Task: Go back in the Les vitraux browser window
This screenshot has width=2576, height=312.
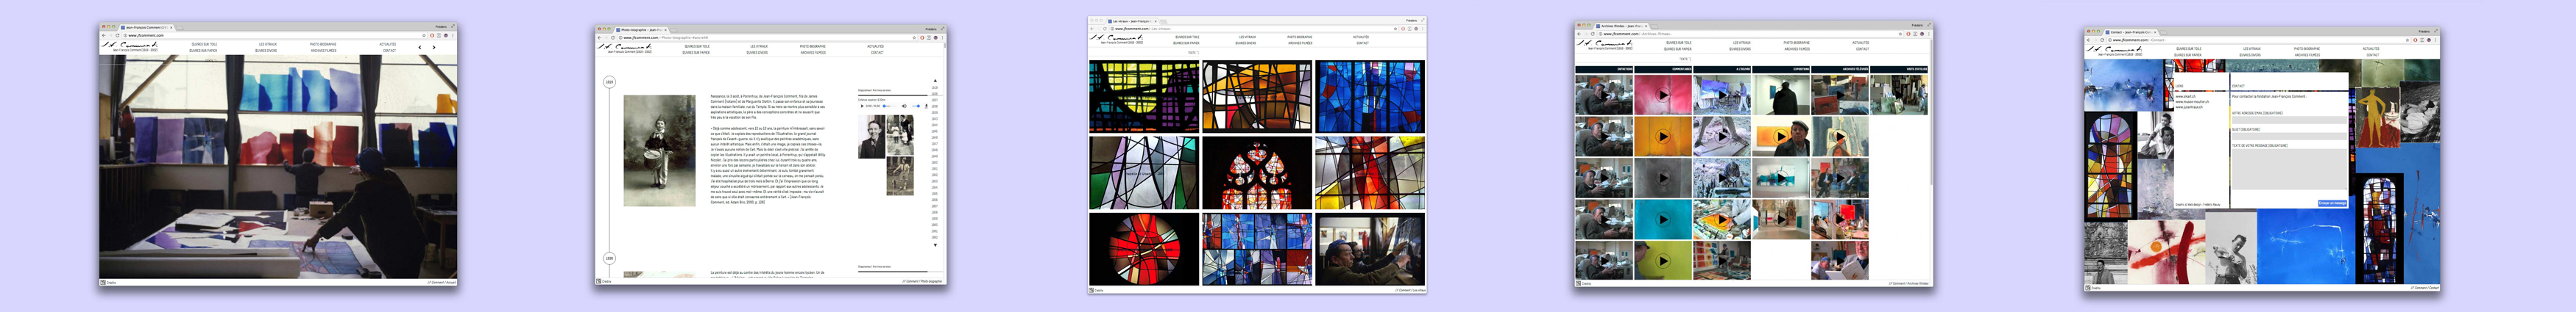Action: 1092,29
